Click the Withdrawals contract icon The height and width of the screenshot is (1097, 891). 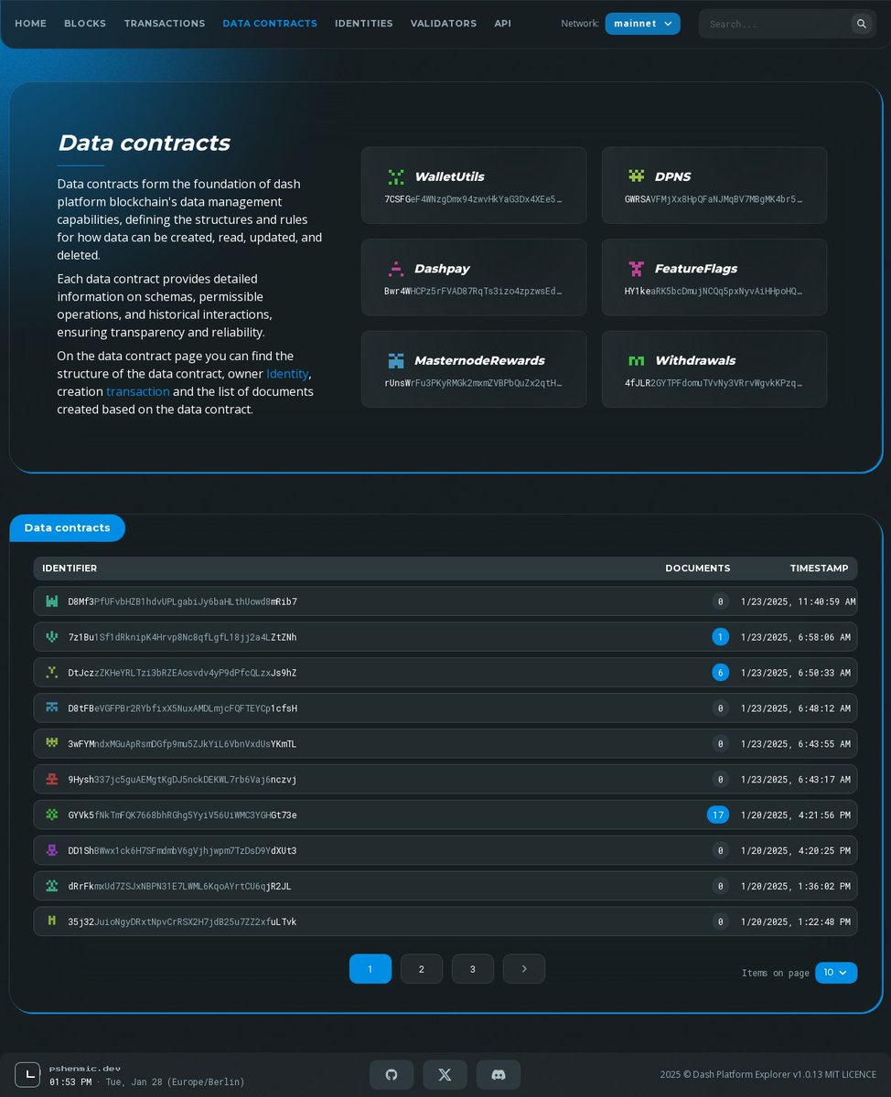click(x=635, y=360)
